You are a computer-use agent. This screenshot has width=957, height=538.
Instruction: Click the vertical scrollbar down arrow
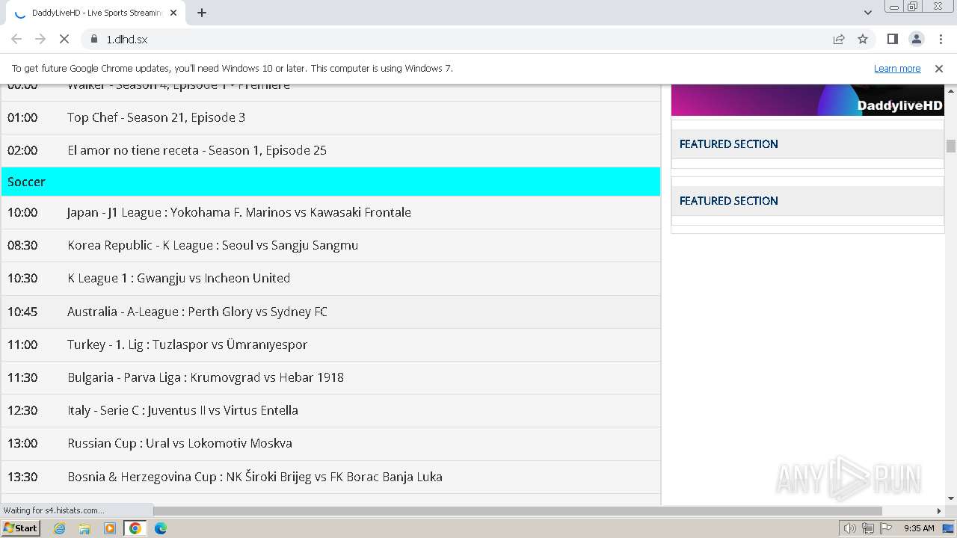[x=951, y=498]
